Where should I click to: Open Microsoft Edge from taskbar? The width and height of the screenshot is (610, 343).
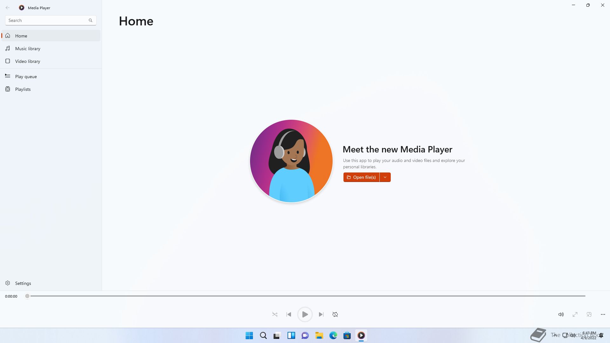point(333,335)
